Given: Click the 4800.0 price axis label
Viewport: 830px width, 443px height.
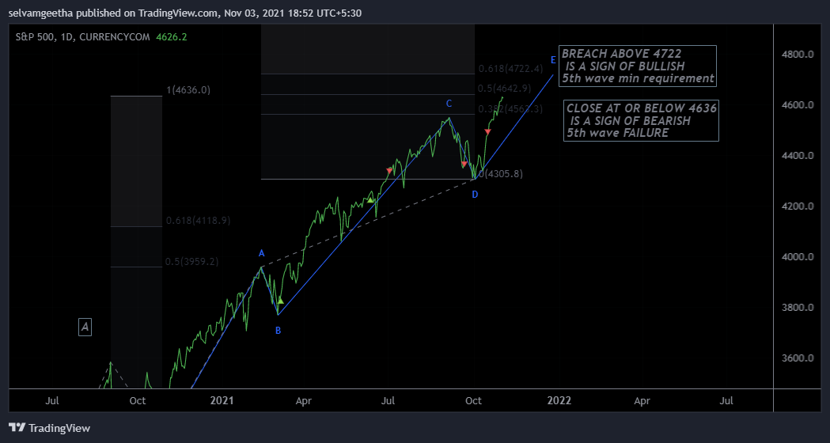Looking at the screenshot, I should coord(797,54).
